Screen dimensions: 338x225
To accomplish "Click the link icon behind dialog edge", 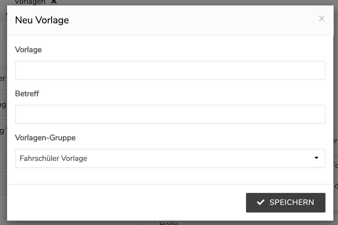I will click(336, 186).
